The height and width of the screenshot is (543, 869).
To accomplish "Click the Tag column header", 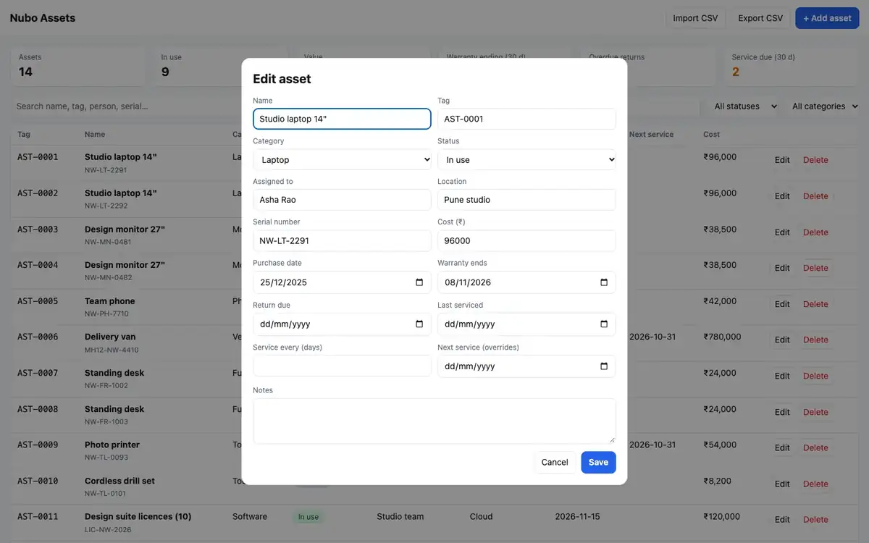I will [24, 135].
